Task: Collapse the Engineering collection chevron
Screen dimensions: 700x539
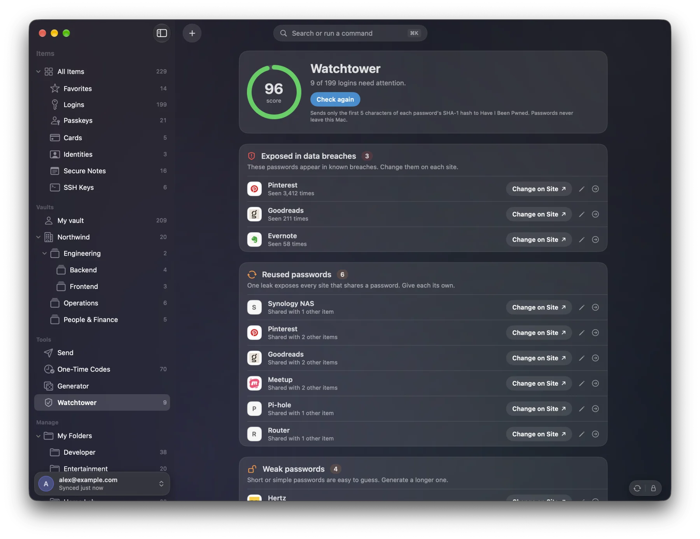Action: pyautogui.click(x=45, y=253)
